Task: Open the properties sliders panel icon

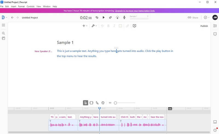Action: click(x=215, y=26)
